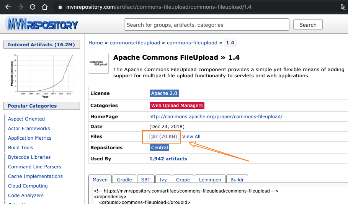Click the Web Upload Managers category badge
Viewport: 348px width, 204px height.
(x=177, y=105)
